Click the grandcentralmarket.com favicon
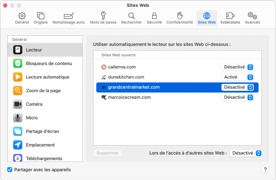276x180 pixels. tap(104, 87)
